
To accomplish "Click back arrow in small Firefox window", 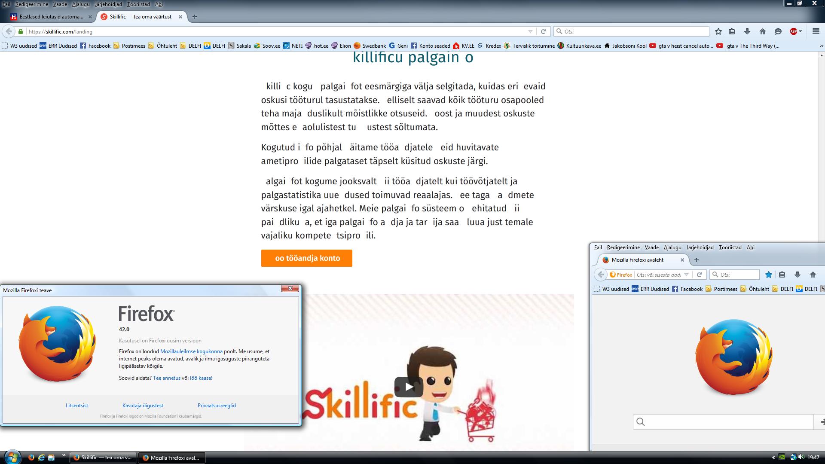I will [601, 275].
